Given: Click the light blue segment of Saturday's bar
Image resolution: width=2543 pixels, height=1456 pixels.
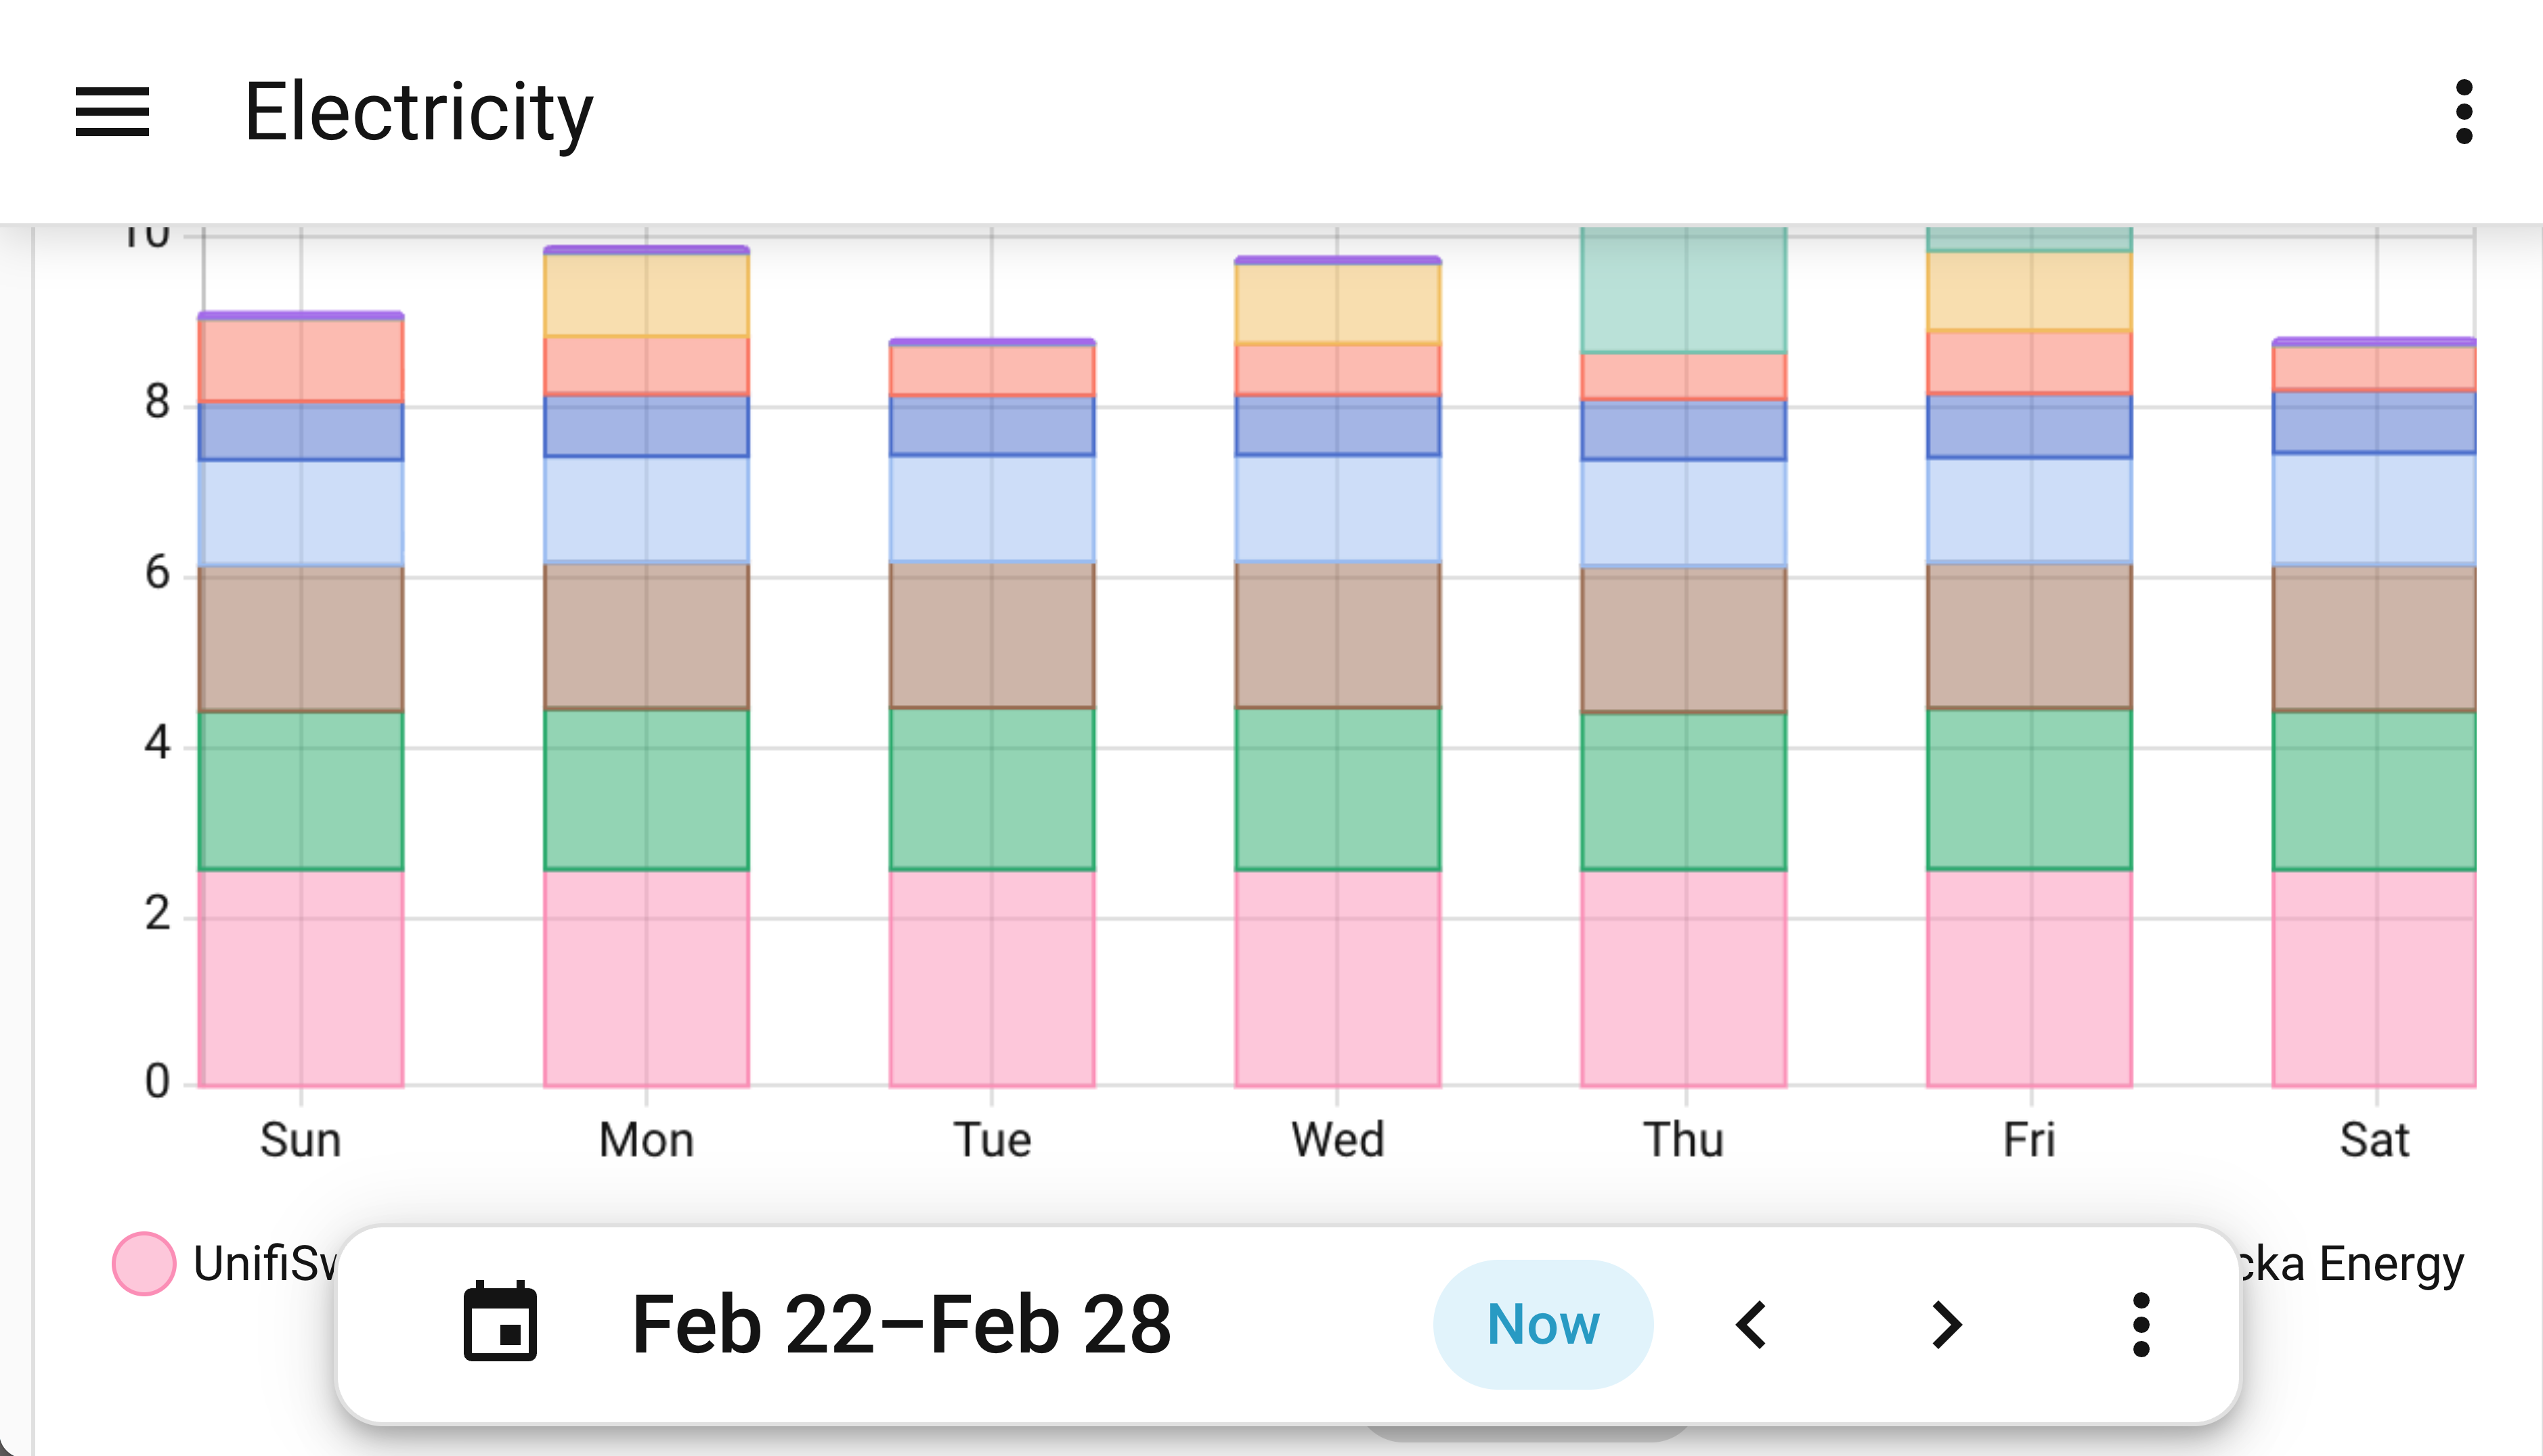Looking at the screenshot, I should click(2374, 508).
